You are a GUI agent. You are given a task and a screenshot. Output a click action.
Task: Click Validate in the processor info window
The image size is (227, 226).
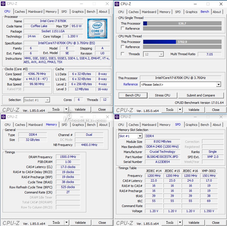[x=80, y=109]
